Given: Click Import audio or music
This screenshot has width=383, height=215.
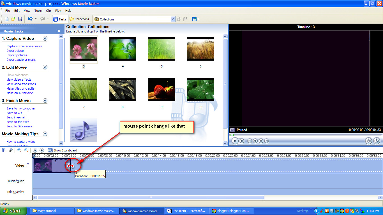Looking at the screenshot, I should tap(21, 60).
